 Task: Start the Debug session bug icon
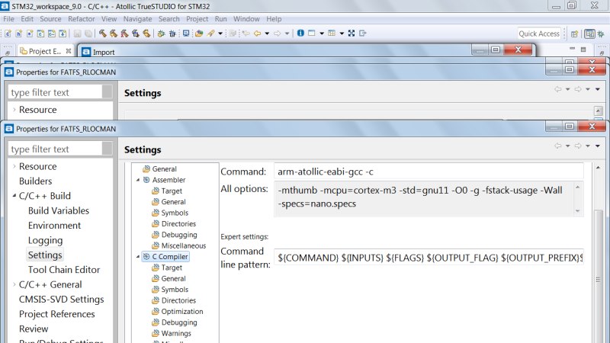[173, 34]
